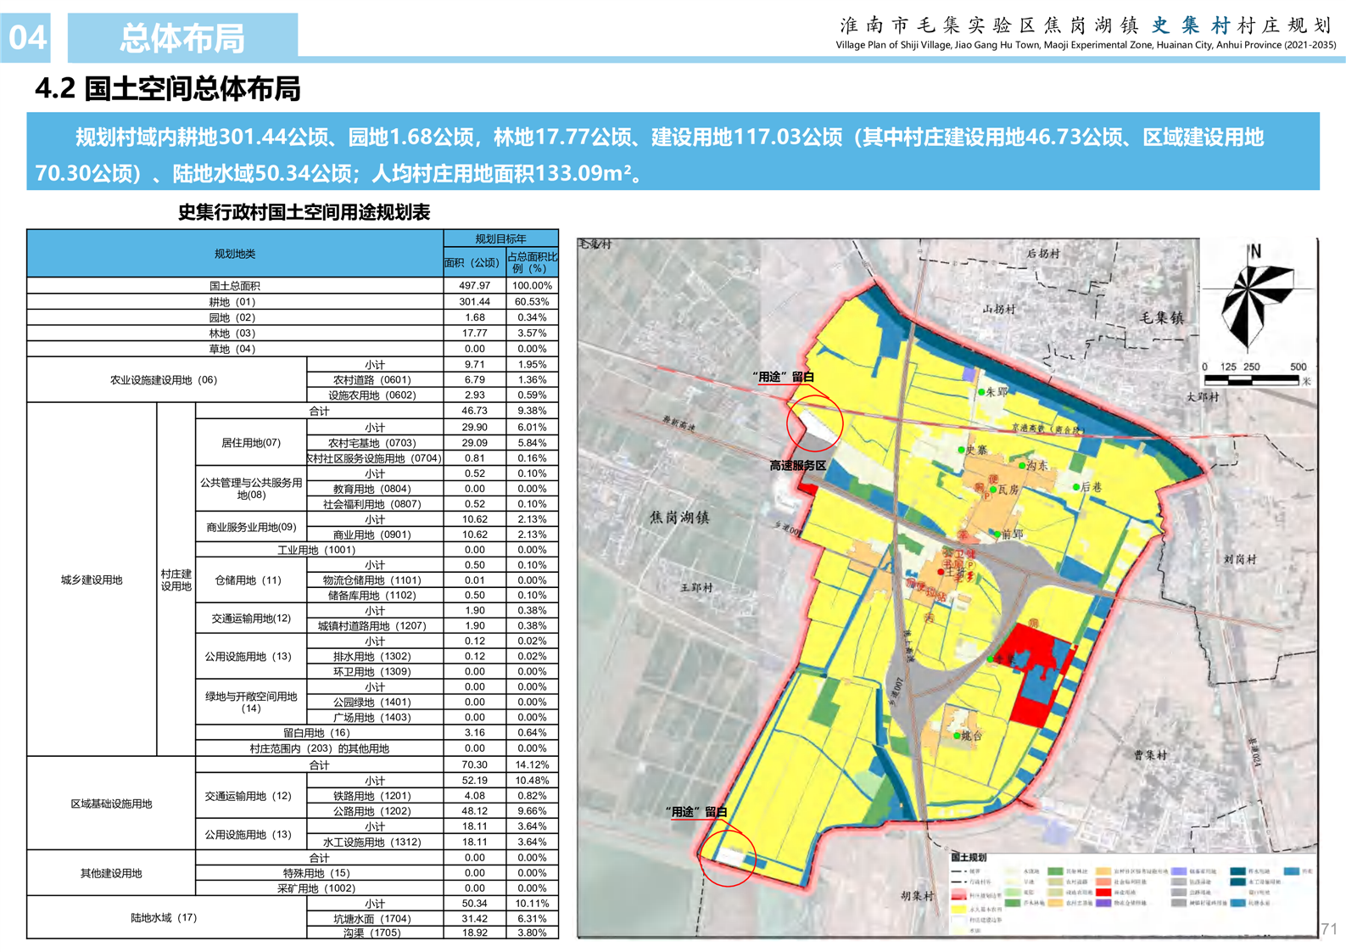The height and width of the screenshot is (952, 1346).
Task: Click the red circle at map bottom-left
Action: 728,858
